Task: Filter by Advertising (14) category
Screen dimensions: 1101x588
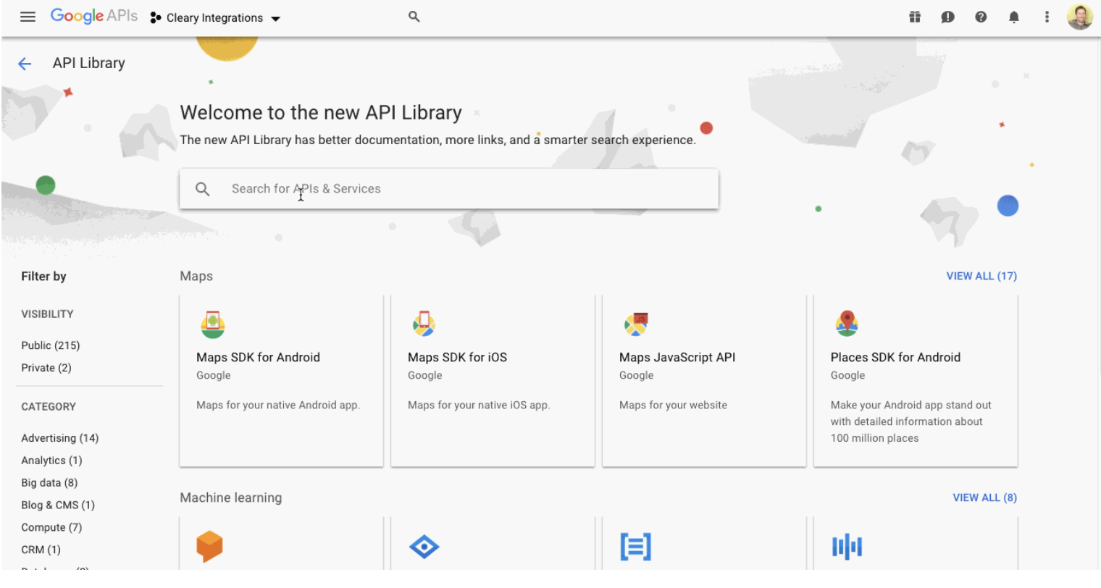Action: (60, 438)
